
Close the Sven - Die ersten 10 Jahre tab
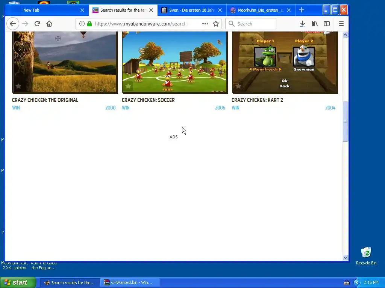click(220, 10)
